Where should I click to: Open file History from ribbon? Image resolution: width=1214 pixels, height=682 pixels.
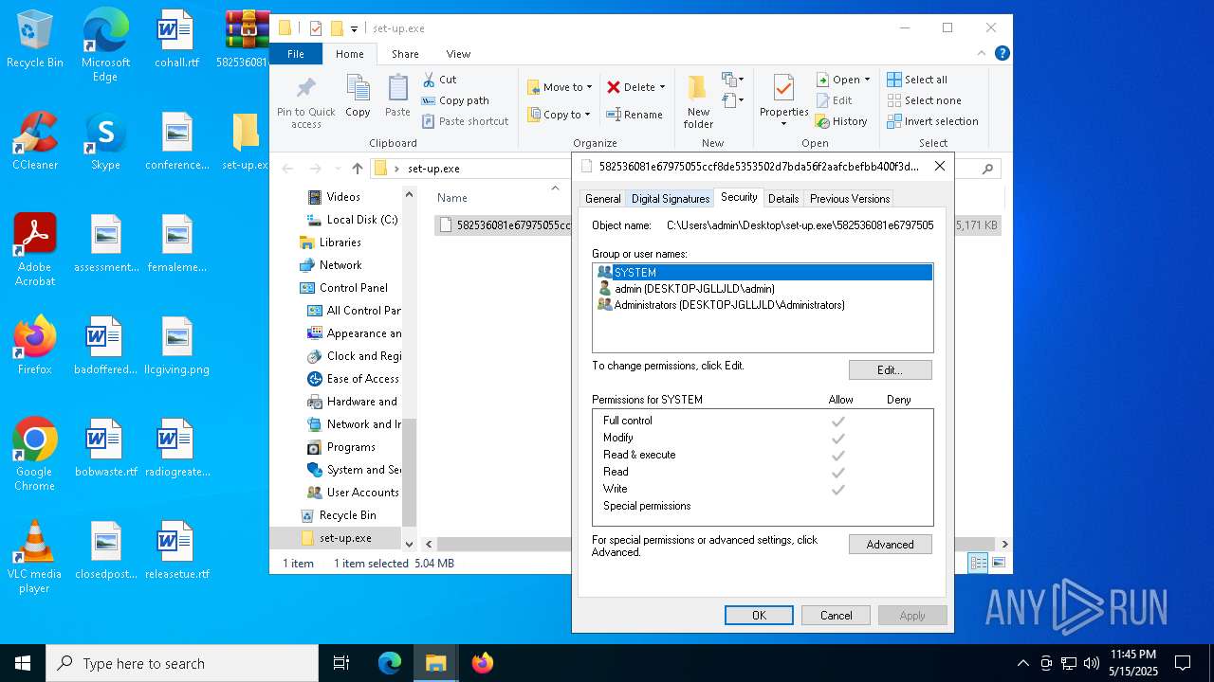[x=841, y=121]
